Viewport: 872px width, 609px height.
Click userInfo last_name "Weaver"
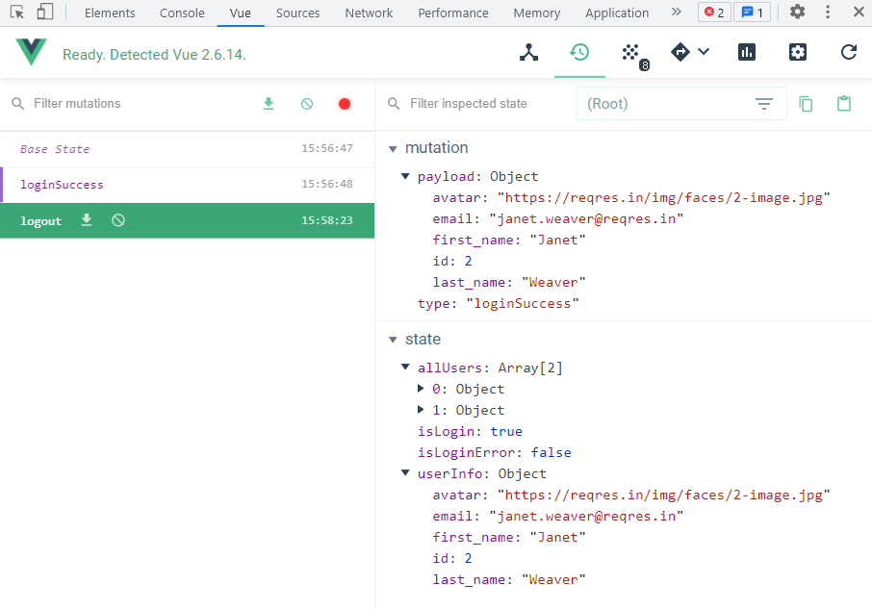(x=553, y=579)
